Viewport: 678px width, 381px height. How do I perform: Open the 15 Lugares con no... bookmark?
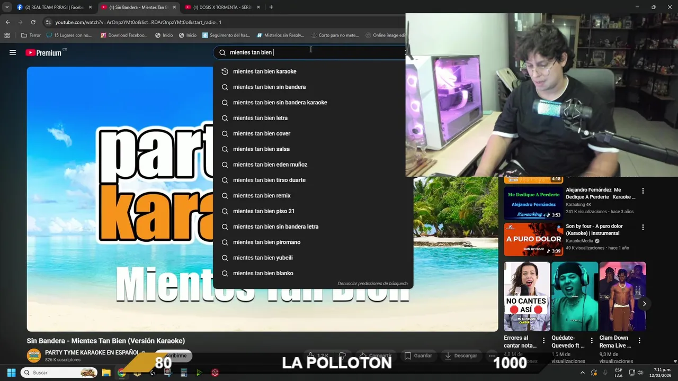[x=69, y=35]
